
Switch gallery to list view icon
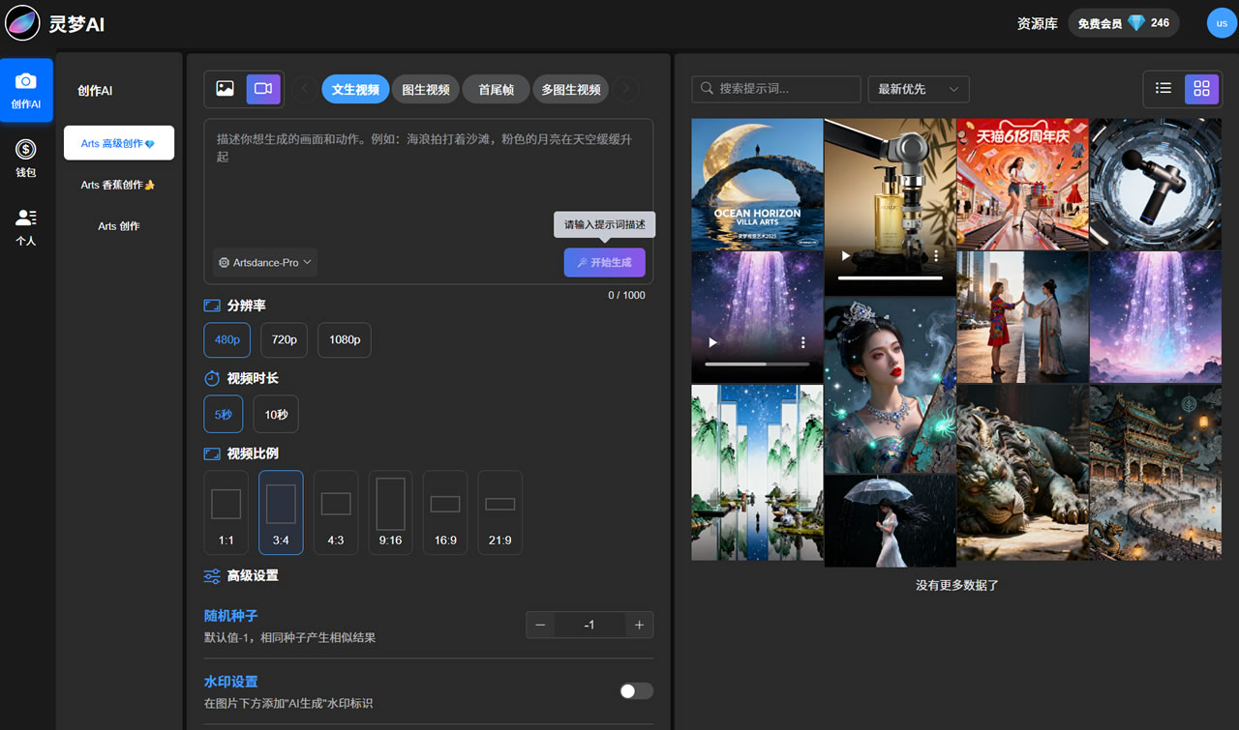click(x=1163, y=89)
